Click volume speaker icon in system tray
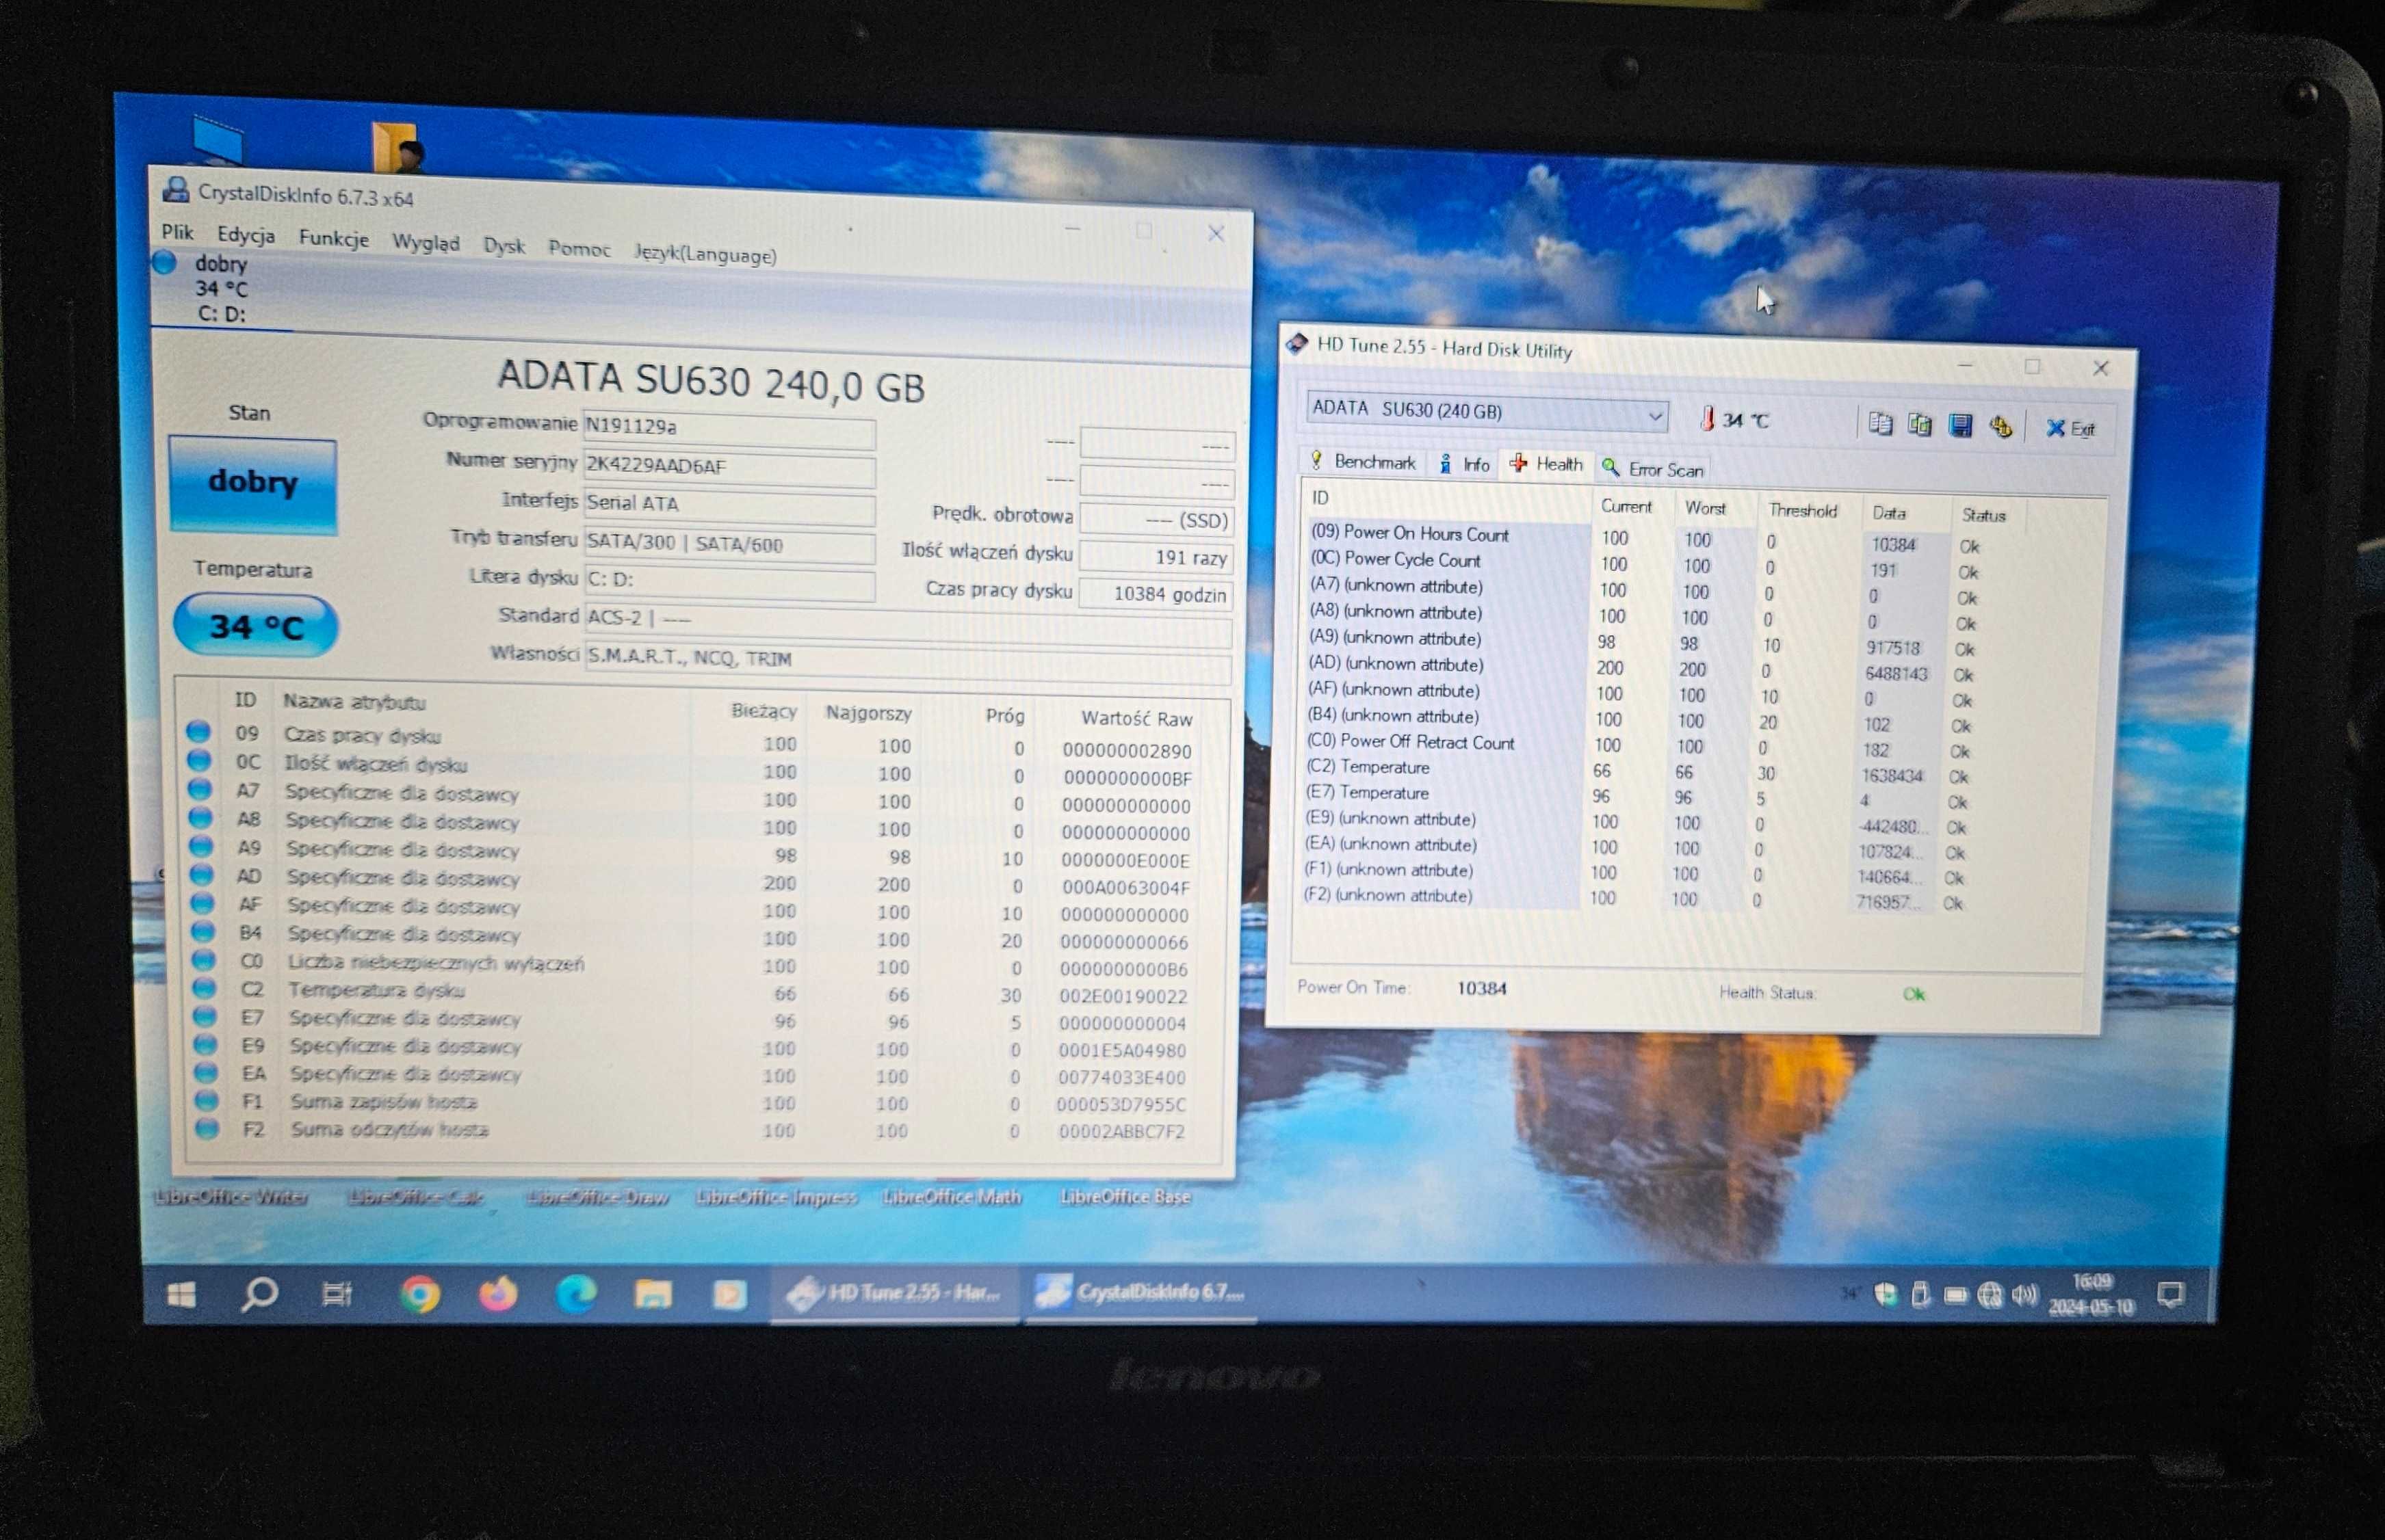Screen dimensions: 2385x1540 [2024, 1296]
